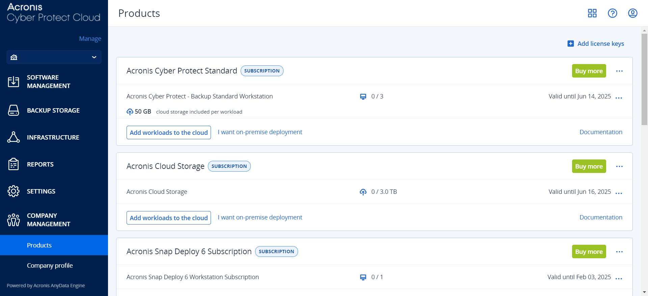Click the Settings gear icon

click(x=13, y=191)
